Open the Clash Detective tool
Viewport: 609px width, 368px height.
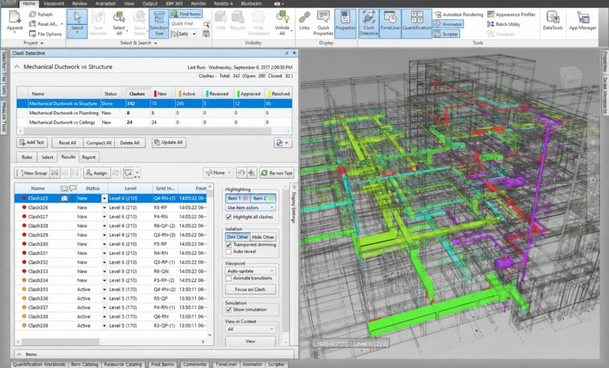pyautogui.click(x=369, y=23)
